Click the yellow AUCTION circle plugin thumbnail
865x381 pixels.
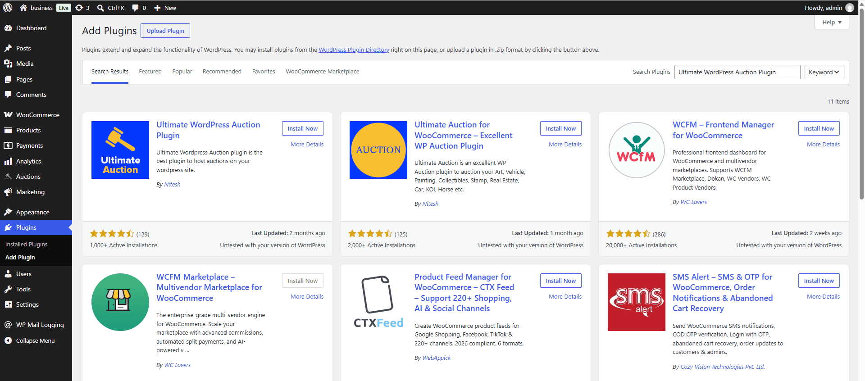point(378,150)
